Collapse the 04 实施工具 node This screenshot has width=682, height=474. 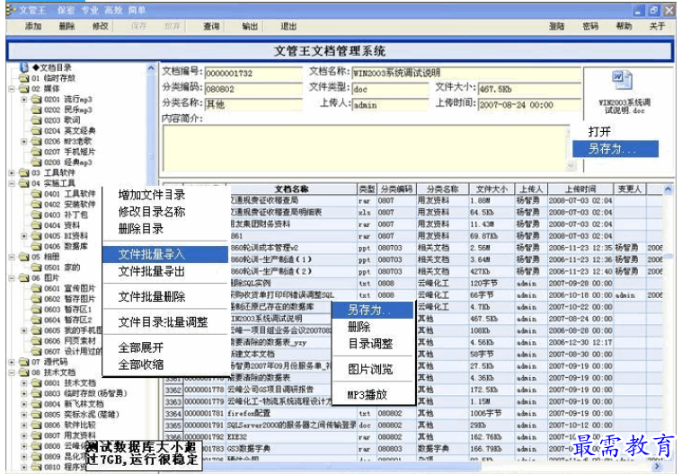[x=12, y=183]
